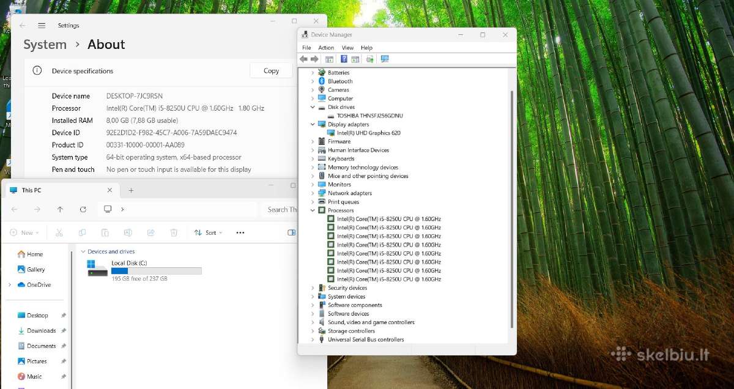Close the This PC tab
Image resolution: width=734 pixels, height=389 pixels.
click(x=110, y=190)
